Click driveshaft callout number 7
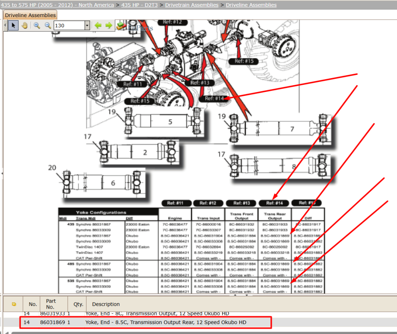 (x=292, y=129)
